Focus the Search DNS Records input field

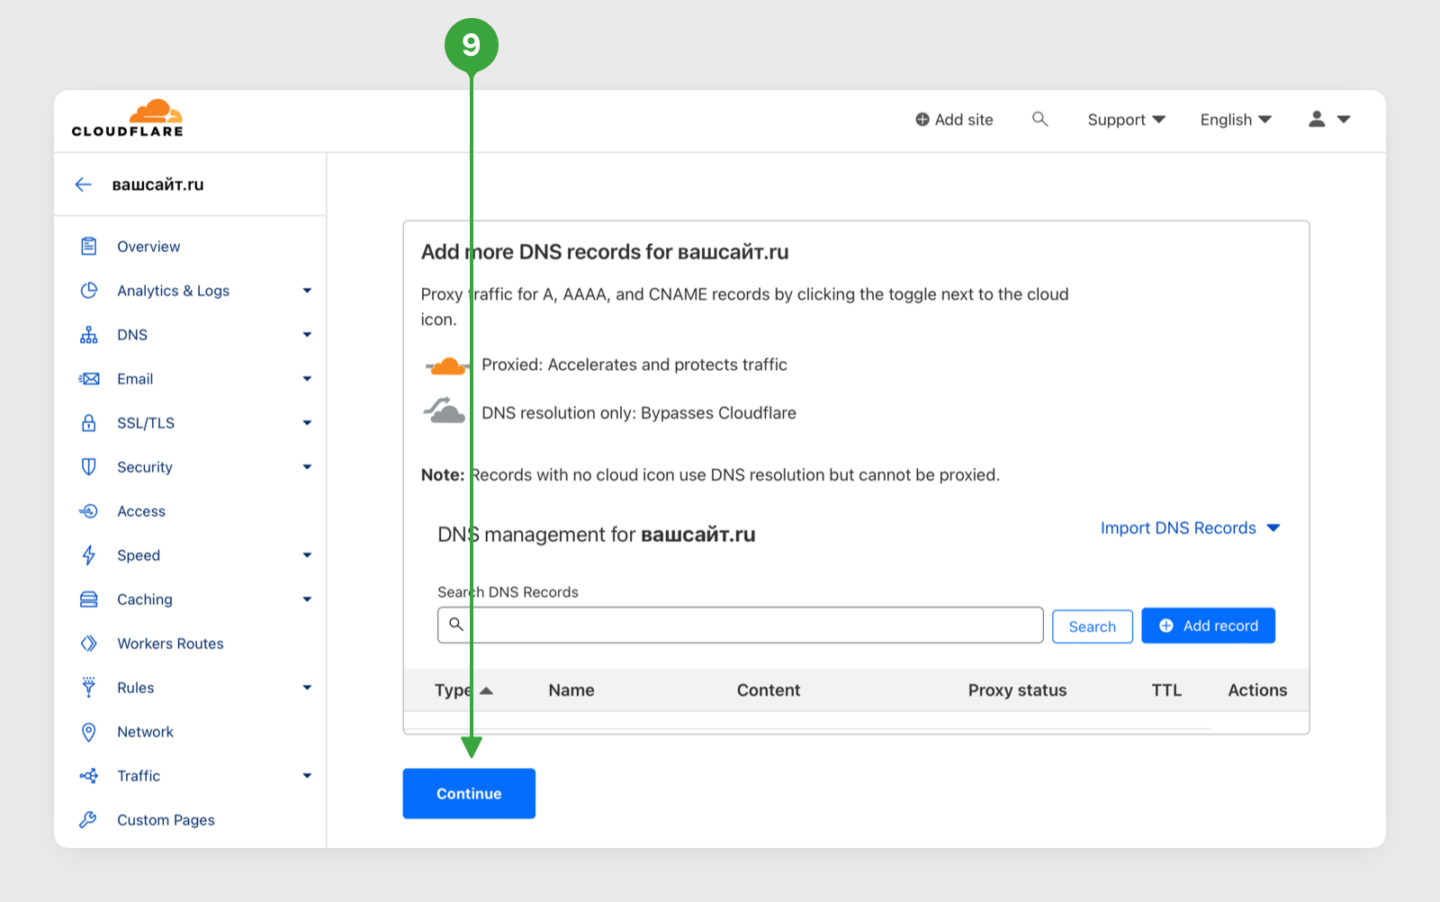point(740,625)
